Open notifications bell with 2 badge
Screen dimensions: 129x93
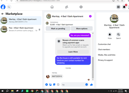tap(124, 7)
